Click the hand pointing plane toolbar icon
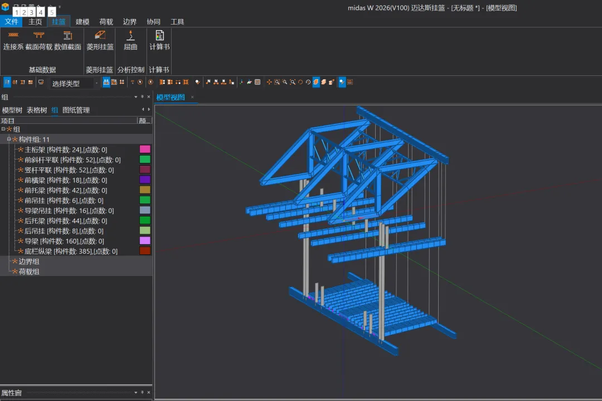The width and height of the screenshot is (602, 401). (x=249, y=82)
